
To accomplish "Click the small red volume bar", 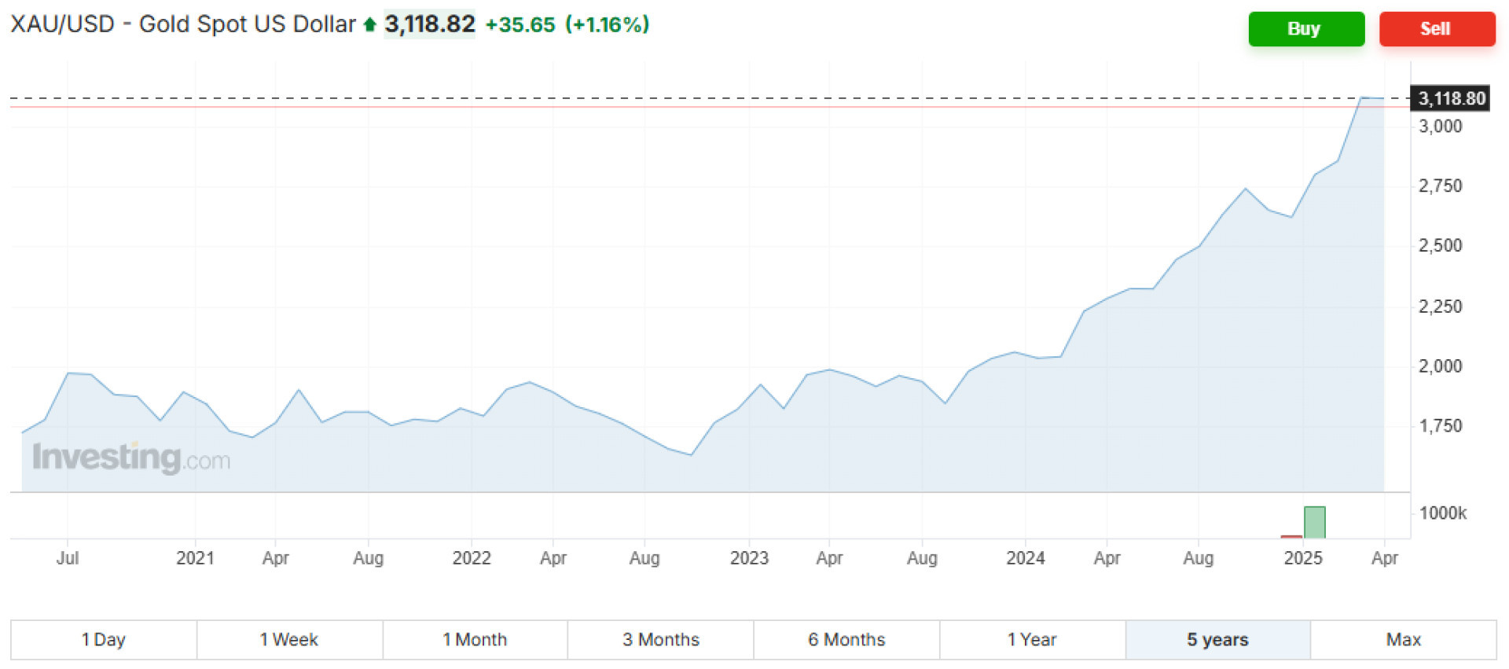I will [x=1291, y=536].
